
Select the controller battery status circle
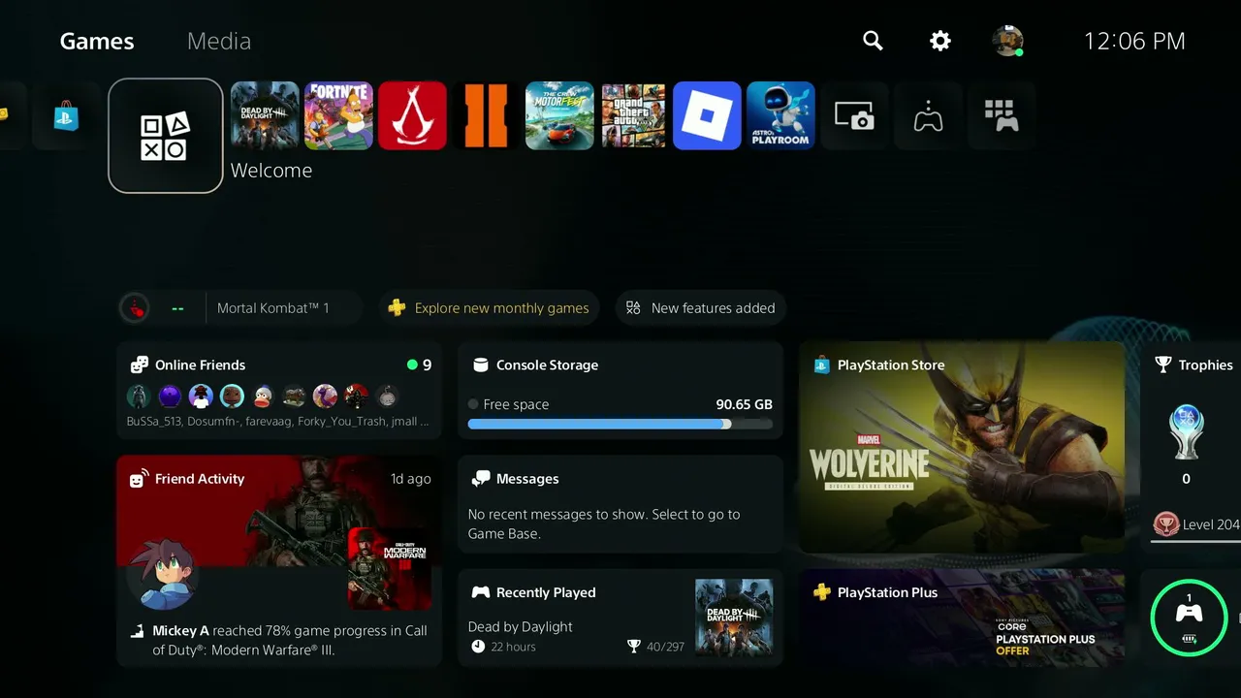tap(1189, 618)
